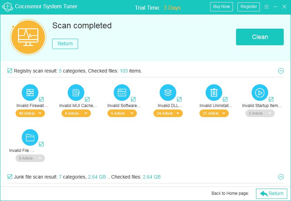
Task: Click the Invalid Startup Item play icon
Action: pyautogui.click(x=260, y=93)
